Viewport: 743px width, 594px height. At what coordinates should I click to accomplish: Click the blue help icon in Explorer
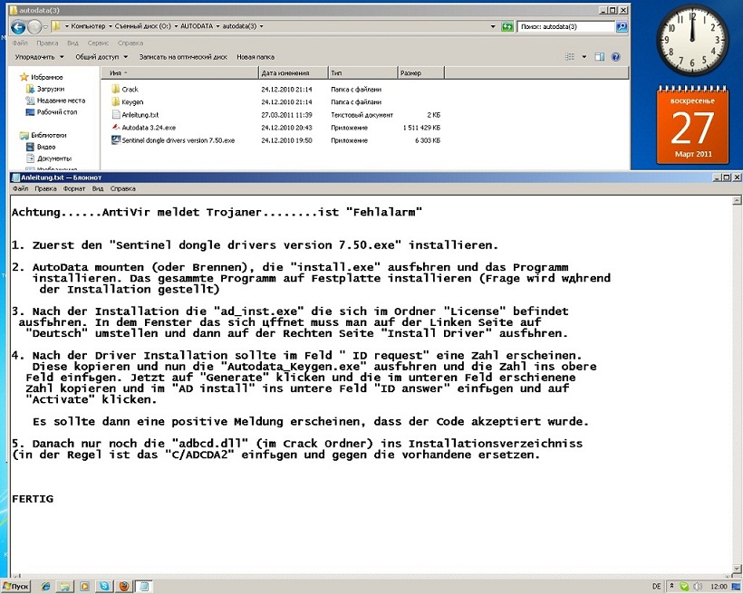(x=615, y=57)
